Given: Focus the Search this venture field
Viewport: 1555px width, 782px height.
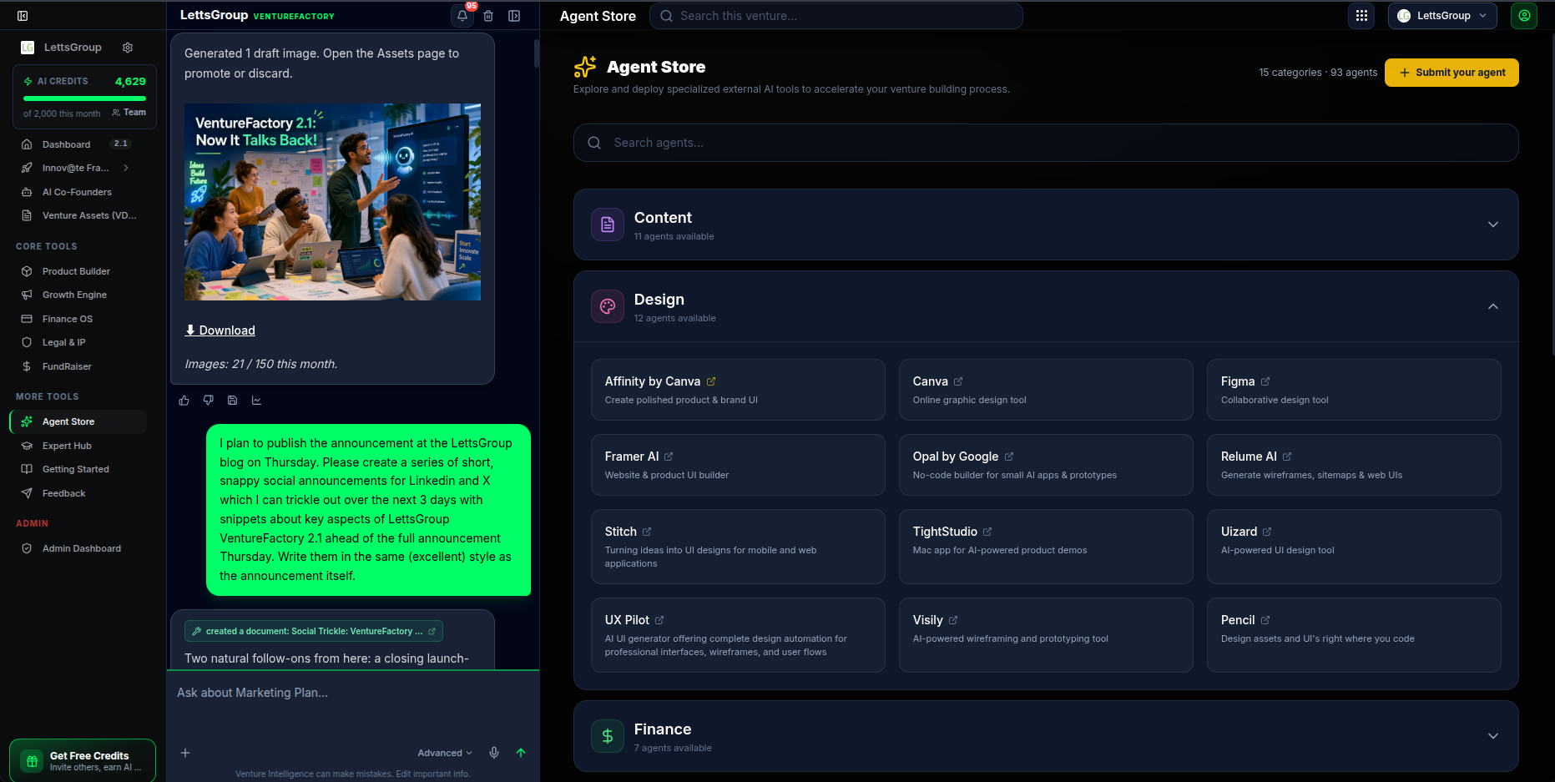Looking at the screenshot, I should tap(836, 16).
